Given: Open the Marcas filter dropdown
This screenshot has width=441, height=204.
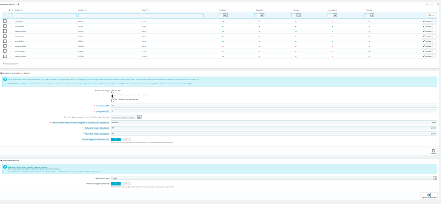Looking at the screenshot, I should click(x=296, y=15).
